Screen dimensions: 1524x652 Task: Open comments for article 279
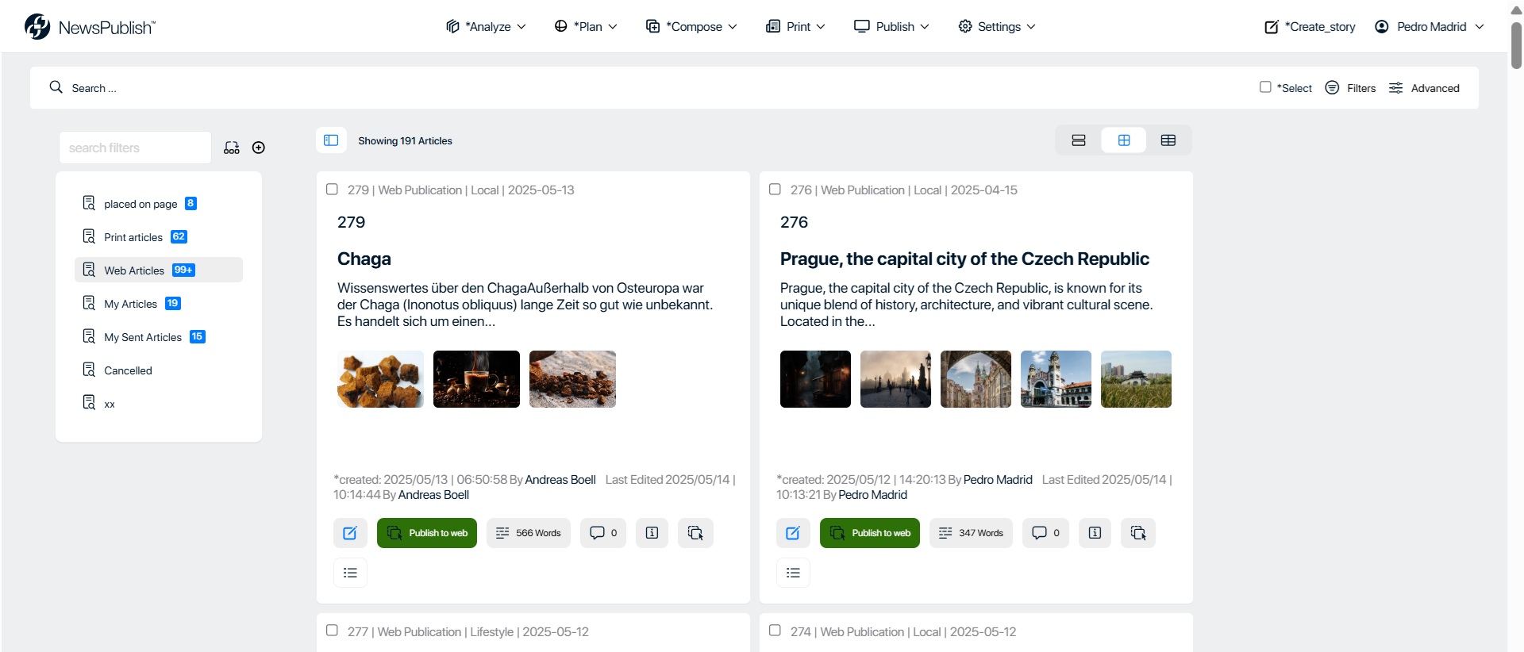pyautogui.click(x=603, y=533)
